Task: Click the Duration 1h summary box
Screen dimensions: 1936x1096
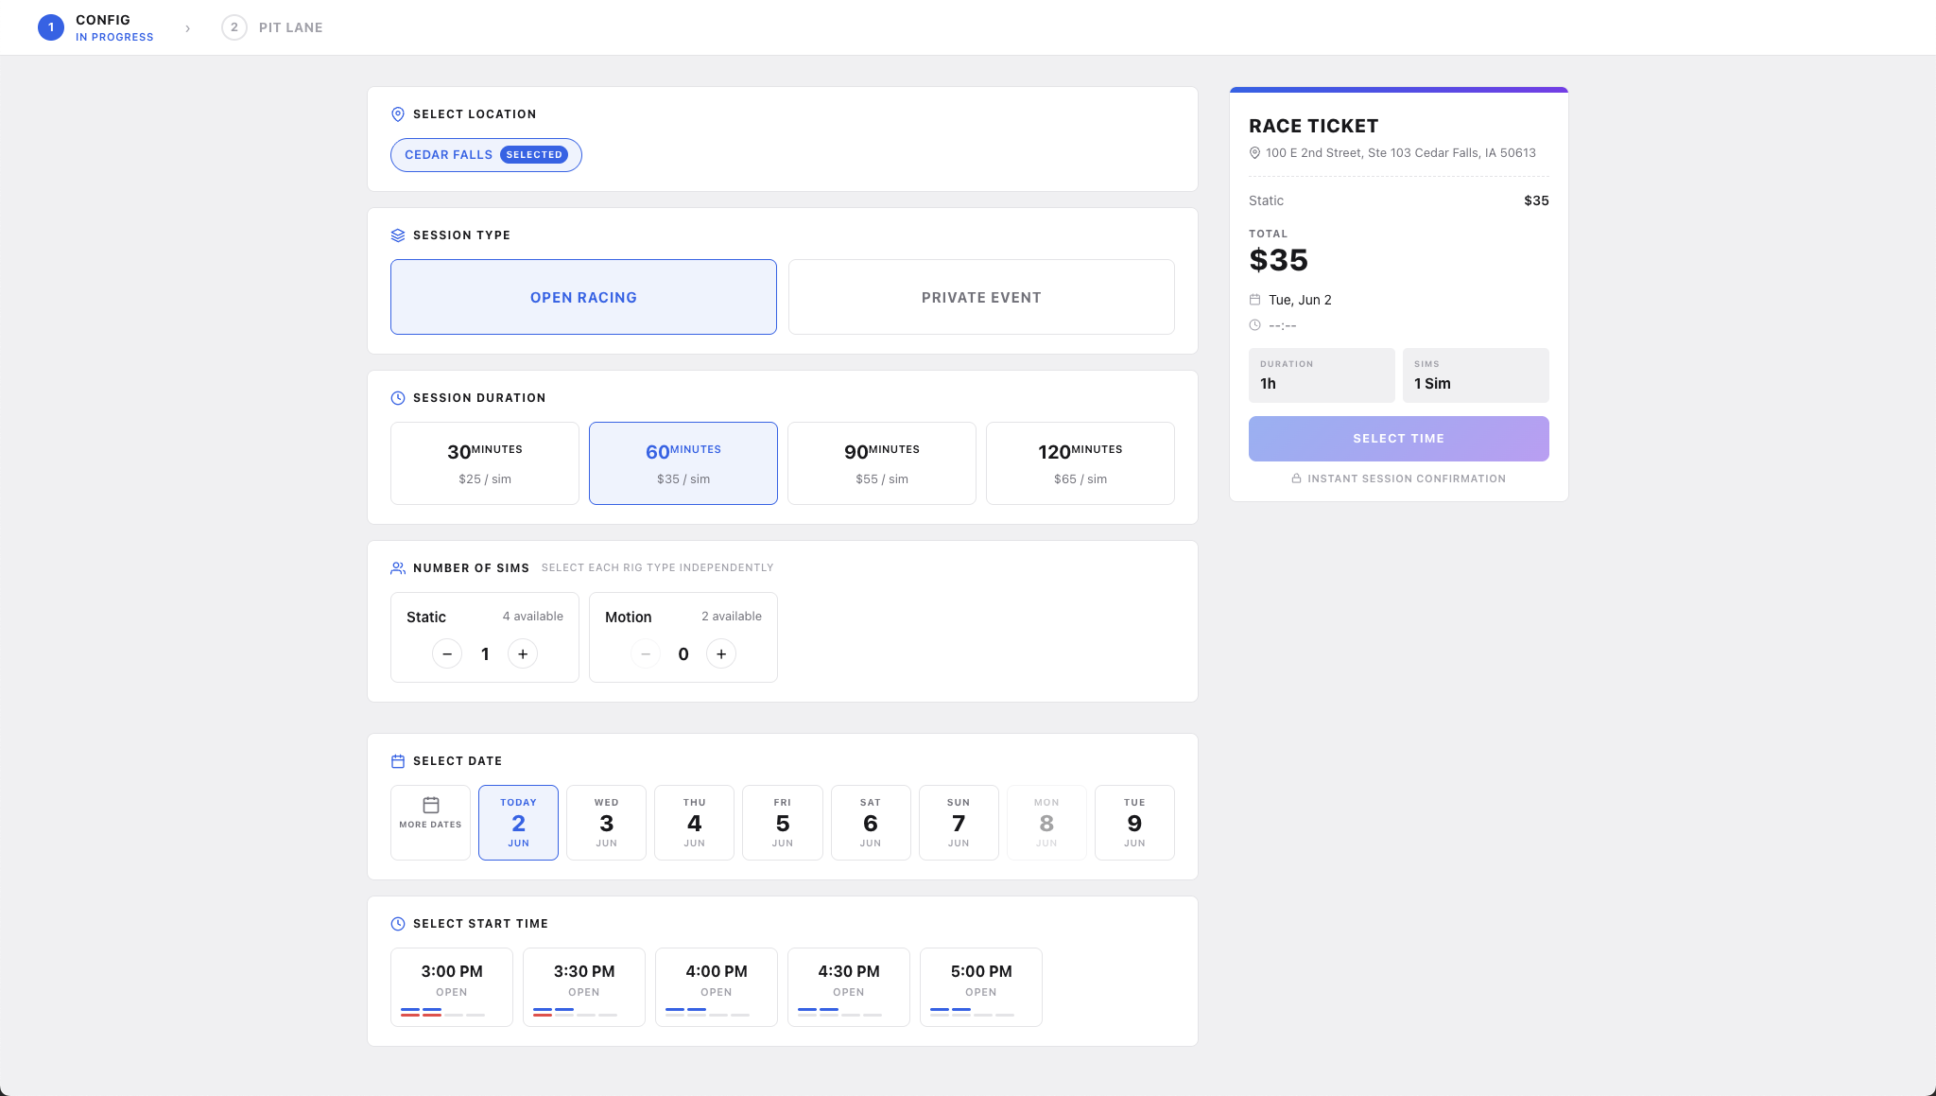Action: (1322, 375)
